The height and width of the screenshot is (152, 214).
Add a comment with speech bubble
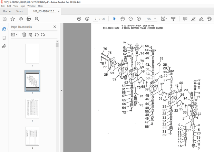click(185, 19)
